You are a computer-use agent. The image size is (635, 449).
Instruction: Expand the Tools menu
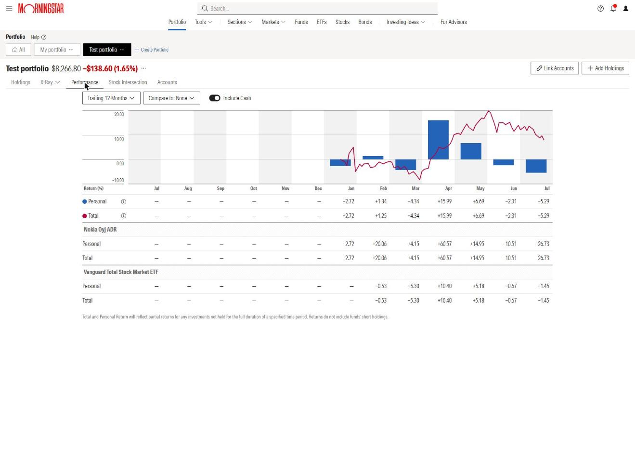point(204,22)
